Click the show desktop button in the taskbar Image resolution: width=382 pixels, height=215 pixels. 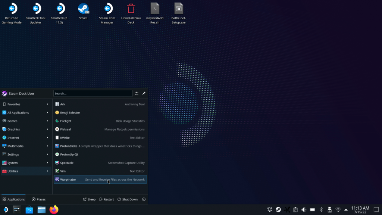coord(376,210)
